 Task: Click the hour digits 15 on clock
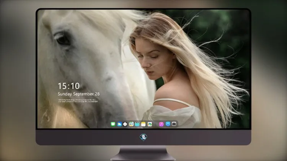(62, 86)
